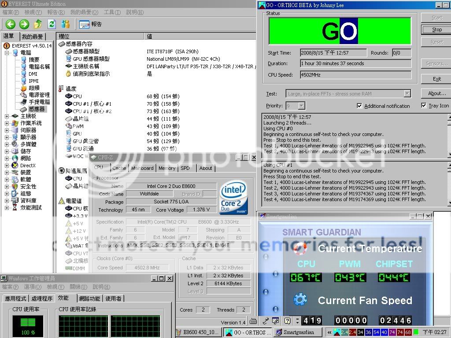Click the Refresh icon in EVEREST toolbar
Viewport: 451px width, 338px height.
[52, 24]
